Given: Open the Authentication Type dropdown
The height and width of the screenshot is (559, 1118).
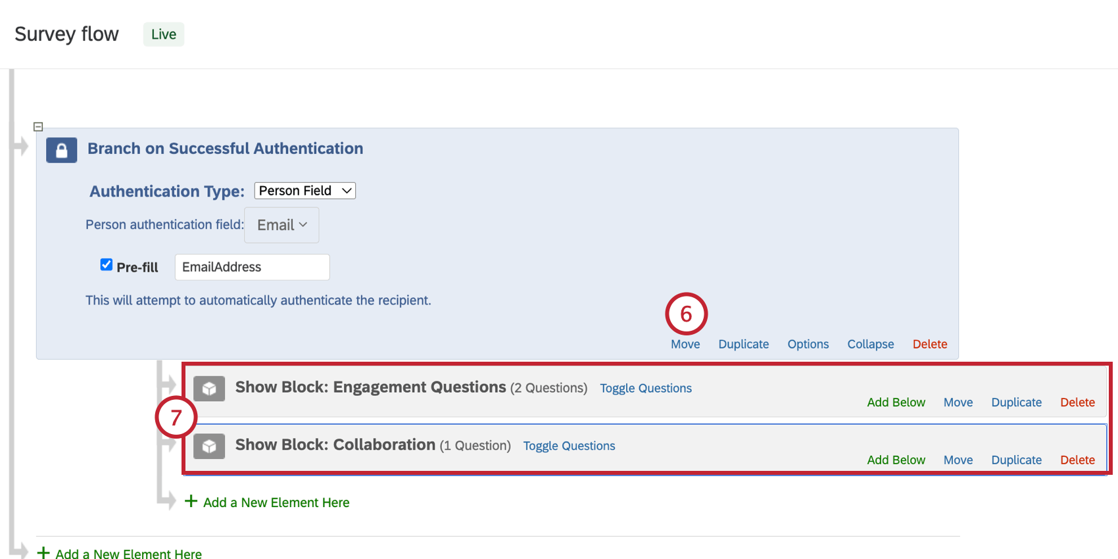Looking at the screenshot, I should [x=304, y=191].
